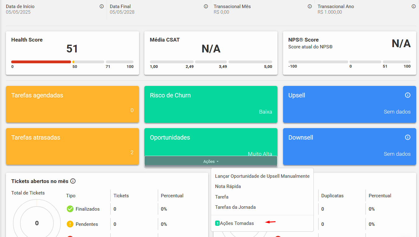Click the yellow Pendentes warning icon
Viewport: 419px width, 237px height.
click(x=70, y=224)
